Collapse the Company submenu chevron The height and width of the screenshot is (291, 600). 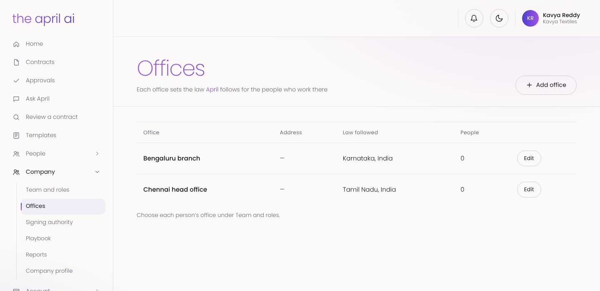tap(97, 172)
